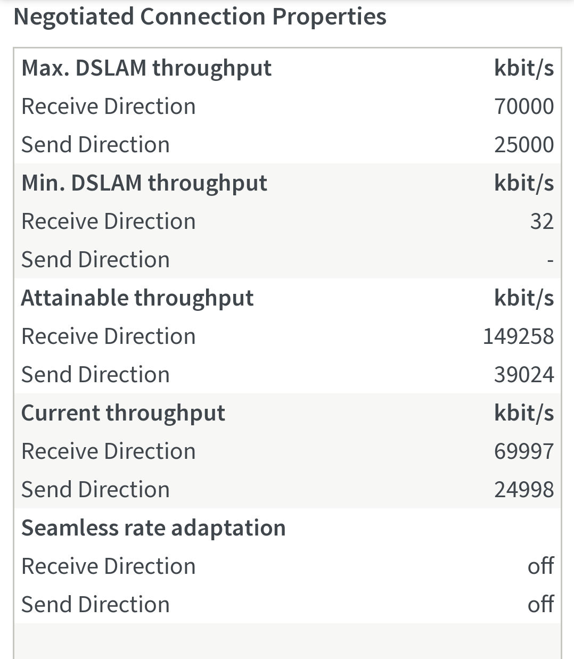Screen dimensions: 574x659
Task: Click the Current throughput header
Action: pos(123,413)
